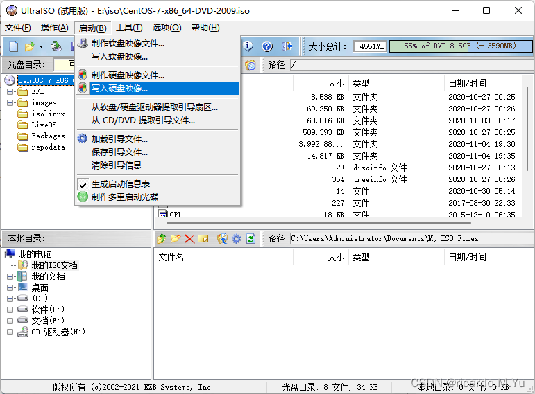Screen dimensions: 535x394
Task: Expand the 软件(D:) drive node
Action: click(10, 310)
